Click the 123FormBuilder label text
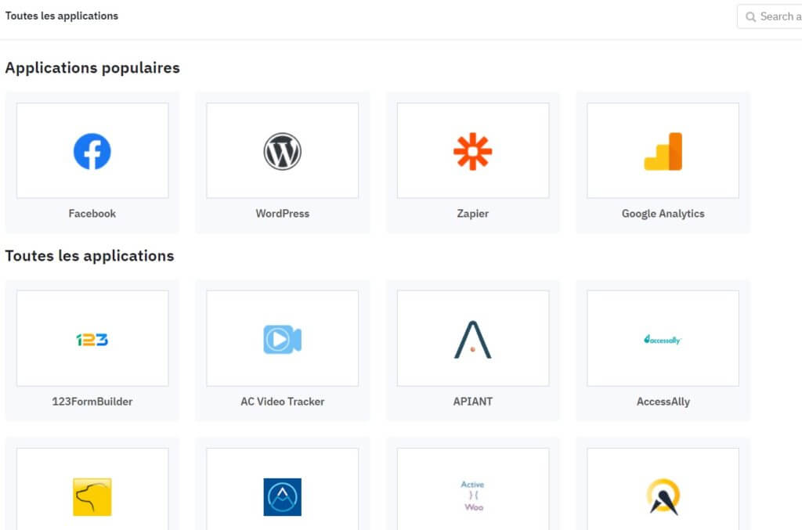This screenshot has width=802, height=530. 92,402
